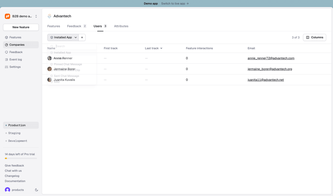Click the products user avatar

tap(7, 190)
